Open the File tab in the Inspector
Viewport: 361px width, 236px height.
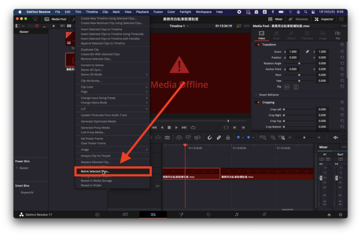(338, 35)
